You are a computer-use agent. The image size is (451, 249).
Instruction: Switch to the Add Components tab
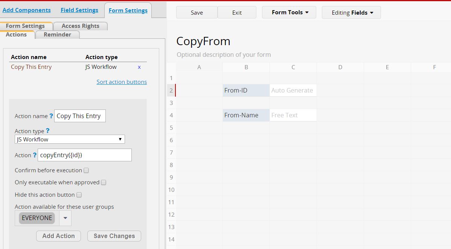pos(26,10)
